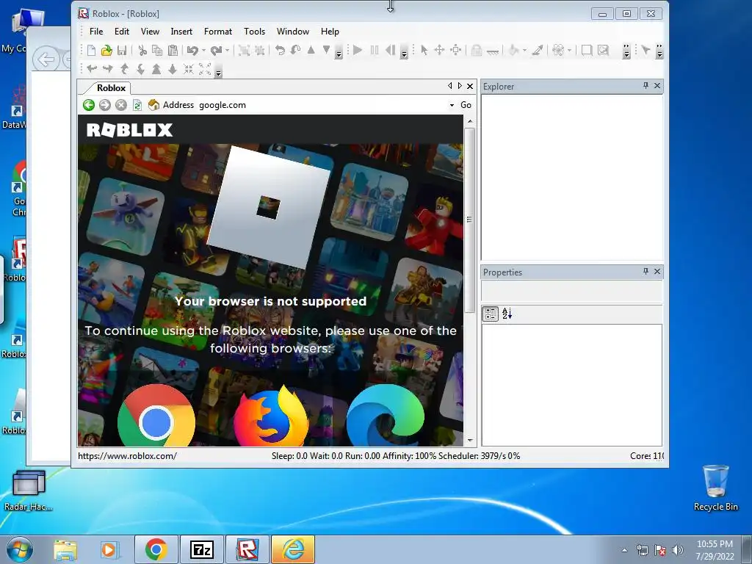Select the Move four-arrow tool
This screenshot has width=752, height=564.
click(439, 50)
